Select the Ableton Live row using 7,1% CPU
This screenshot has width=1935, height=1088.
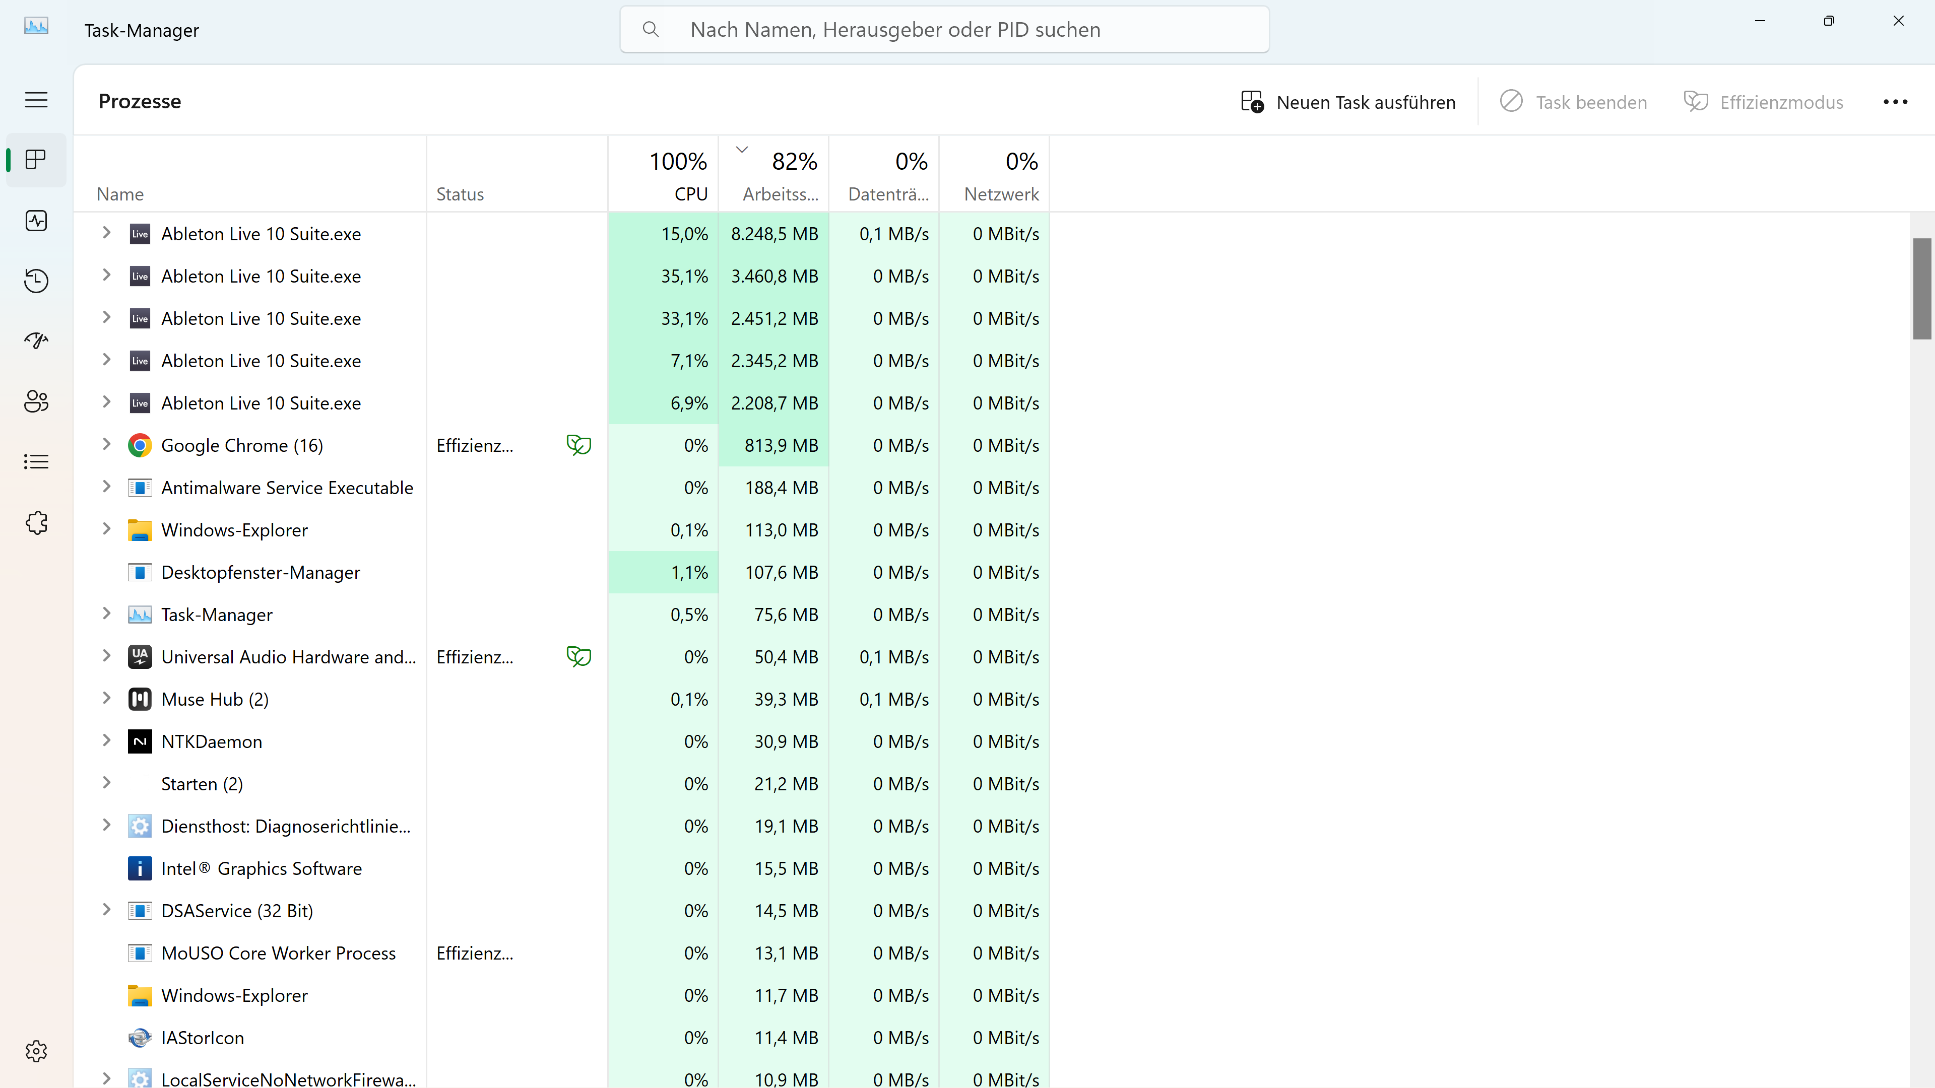click(x=562, y=361)
